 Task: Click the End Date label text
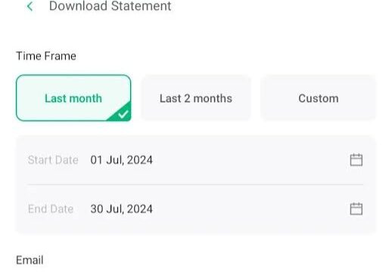click(51, 209)
